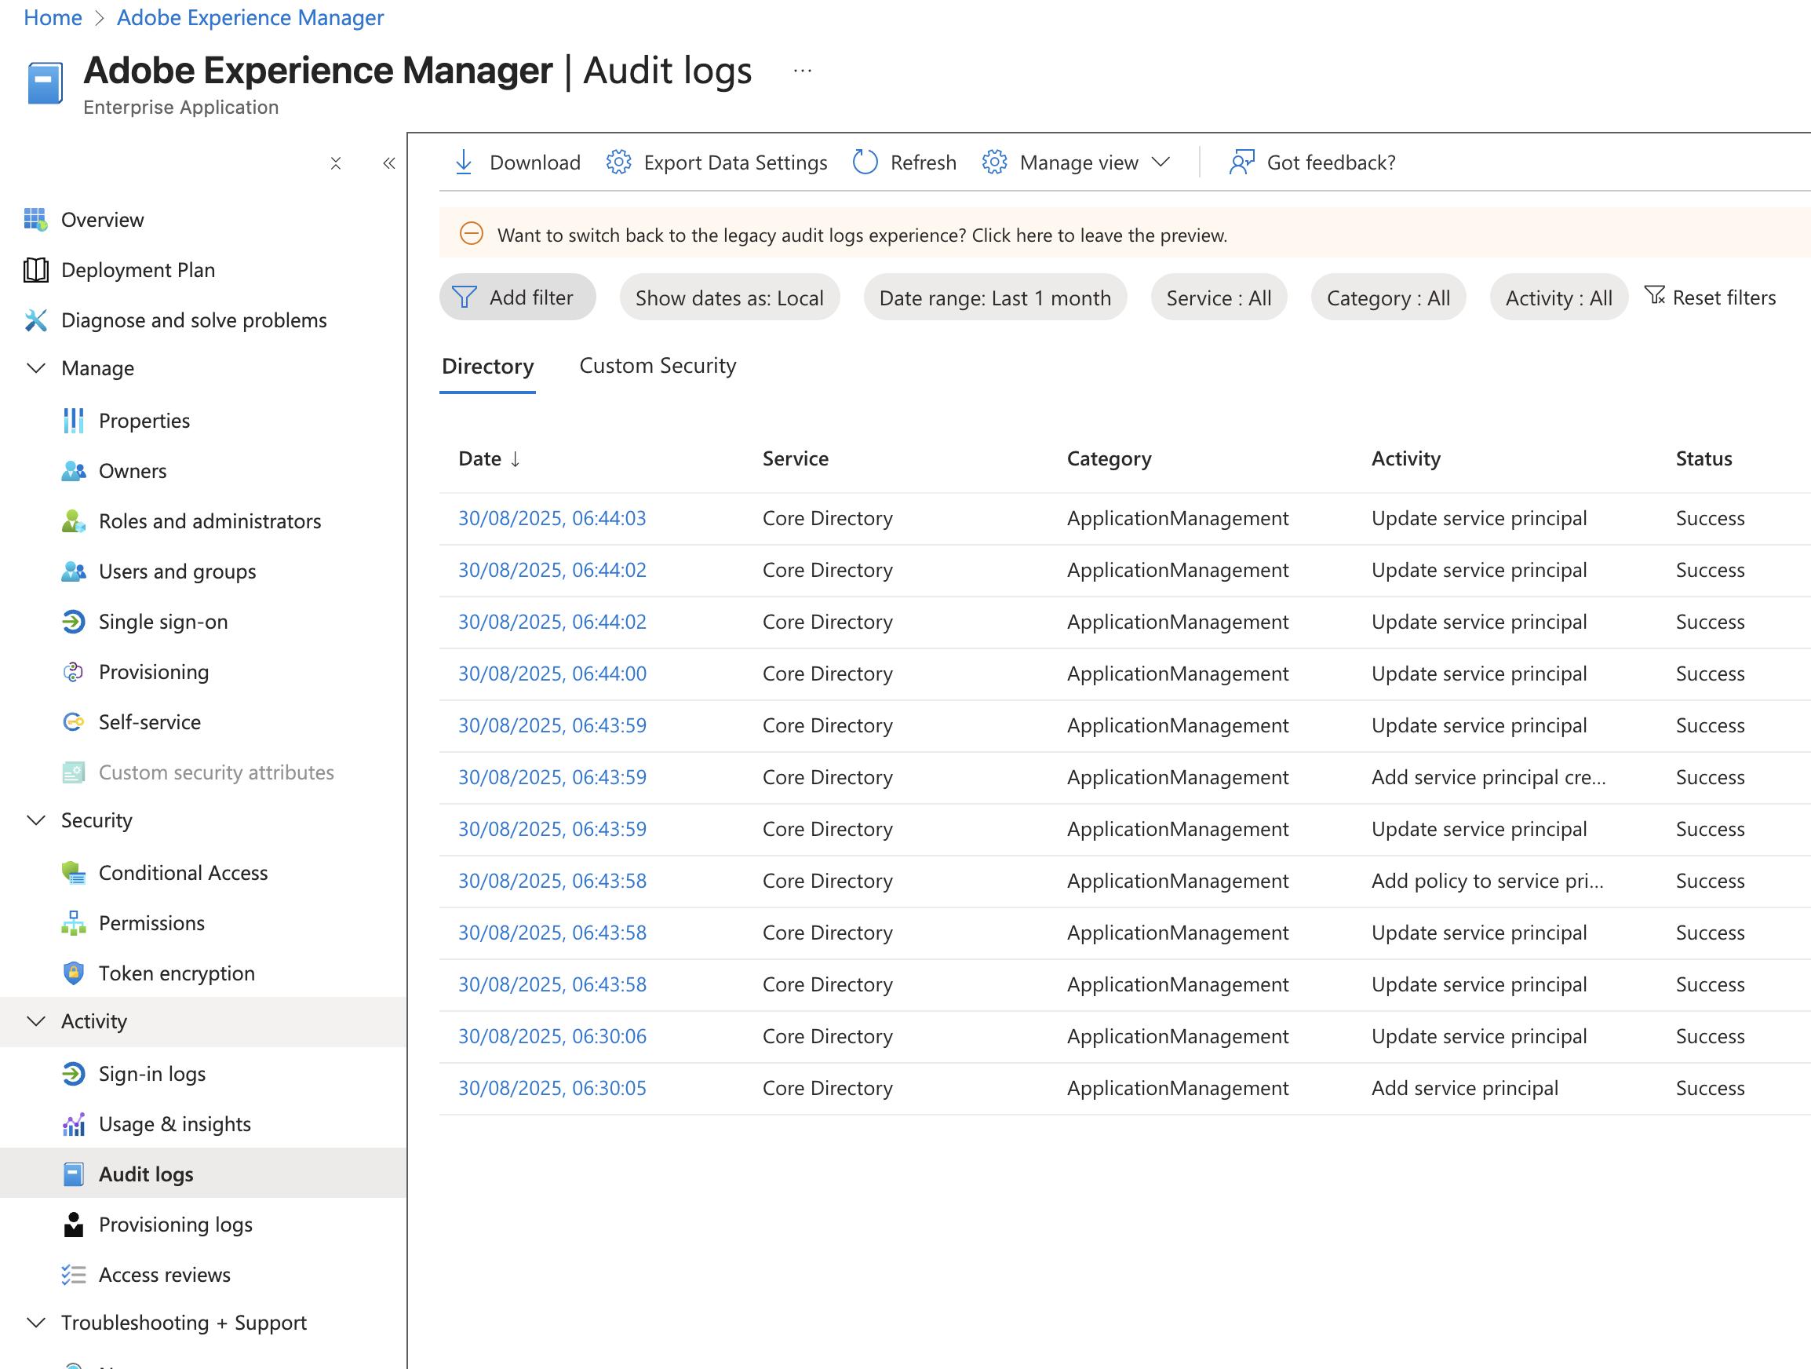This screenshot has height=1369, width=1811.
Task: Go to Adobe Experience Manager breadcrumb link
Action: [250, 17]
